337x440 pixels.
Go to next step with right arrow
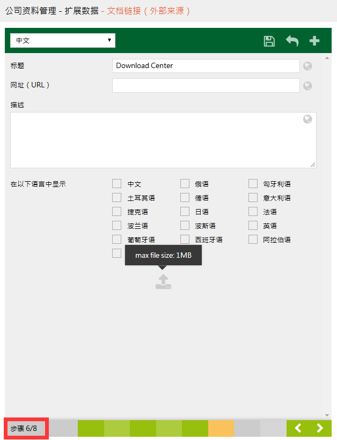point(320,428)
